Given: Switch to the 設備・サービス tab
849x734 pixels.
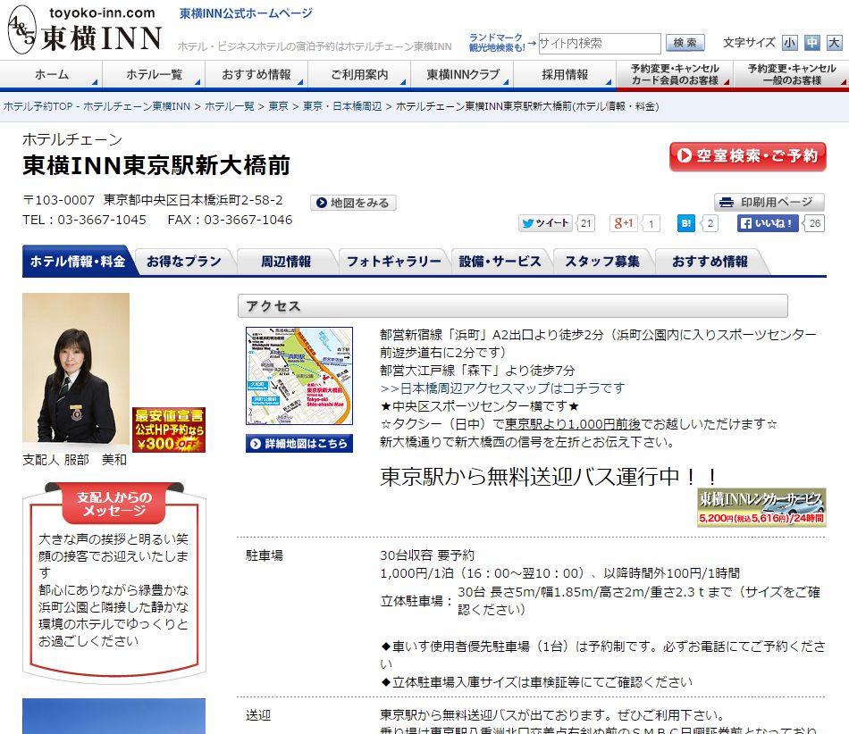Looking at the screenshot, I should click(x=500, y=262).
